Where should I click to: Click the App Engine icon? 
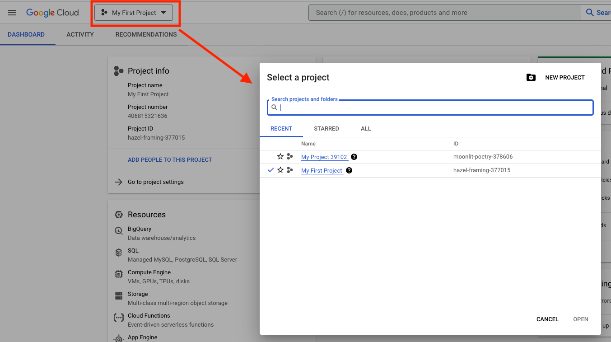[x=118, y=338]
